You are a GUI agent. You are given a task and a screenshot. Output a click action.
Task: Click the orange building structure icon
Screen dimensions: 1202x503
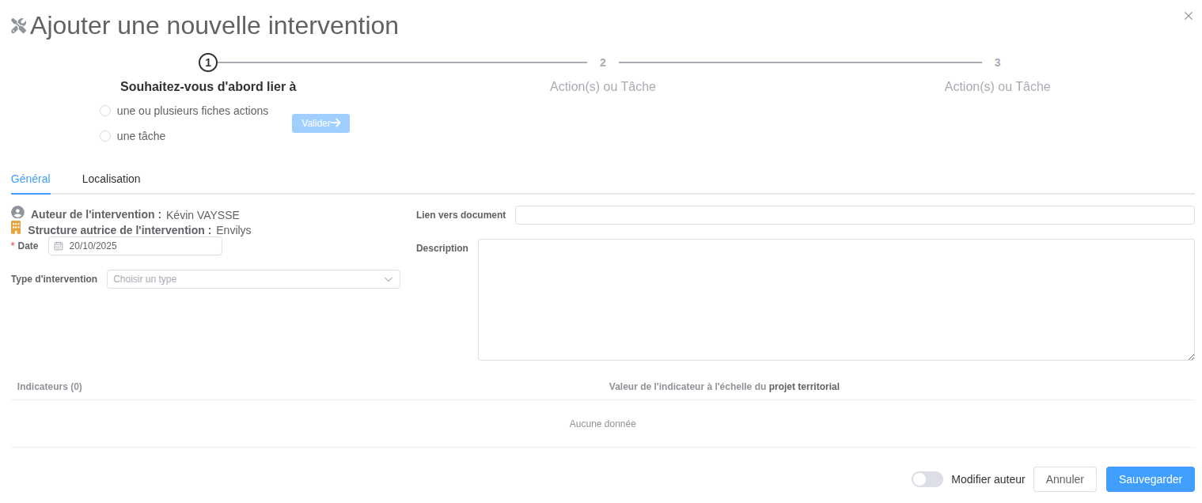pos(16,228)
